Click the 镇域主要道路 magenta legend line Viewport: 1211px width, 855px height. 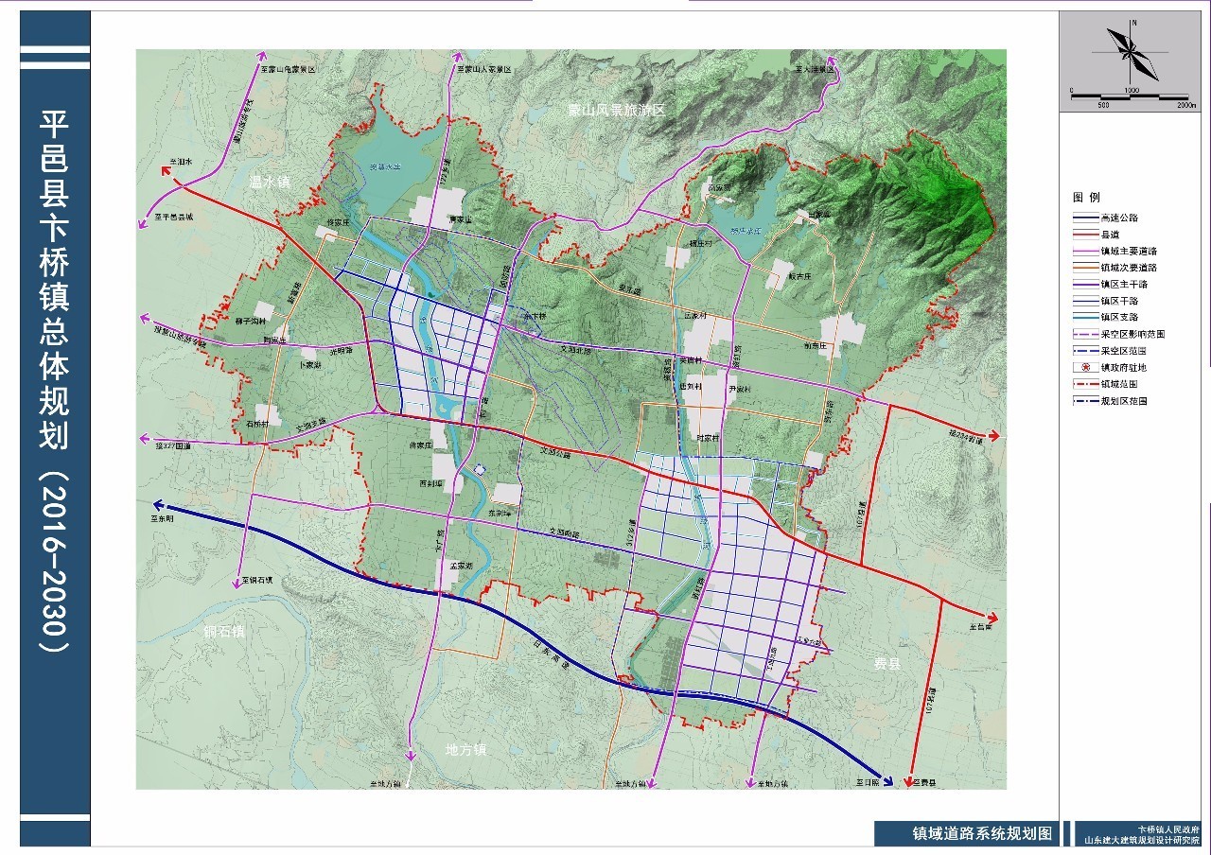[x=1084, y=252]
